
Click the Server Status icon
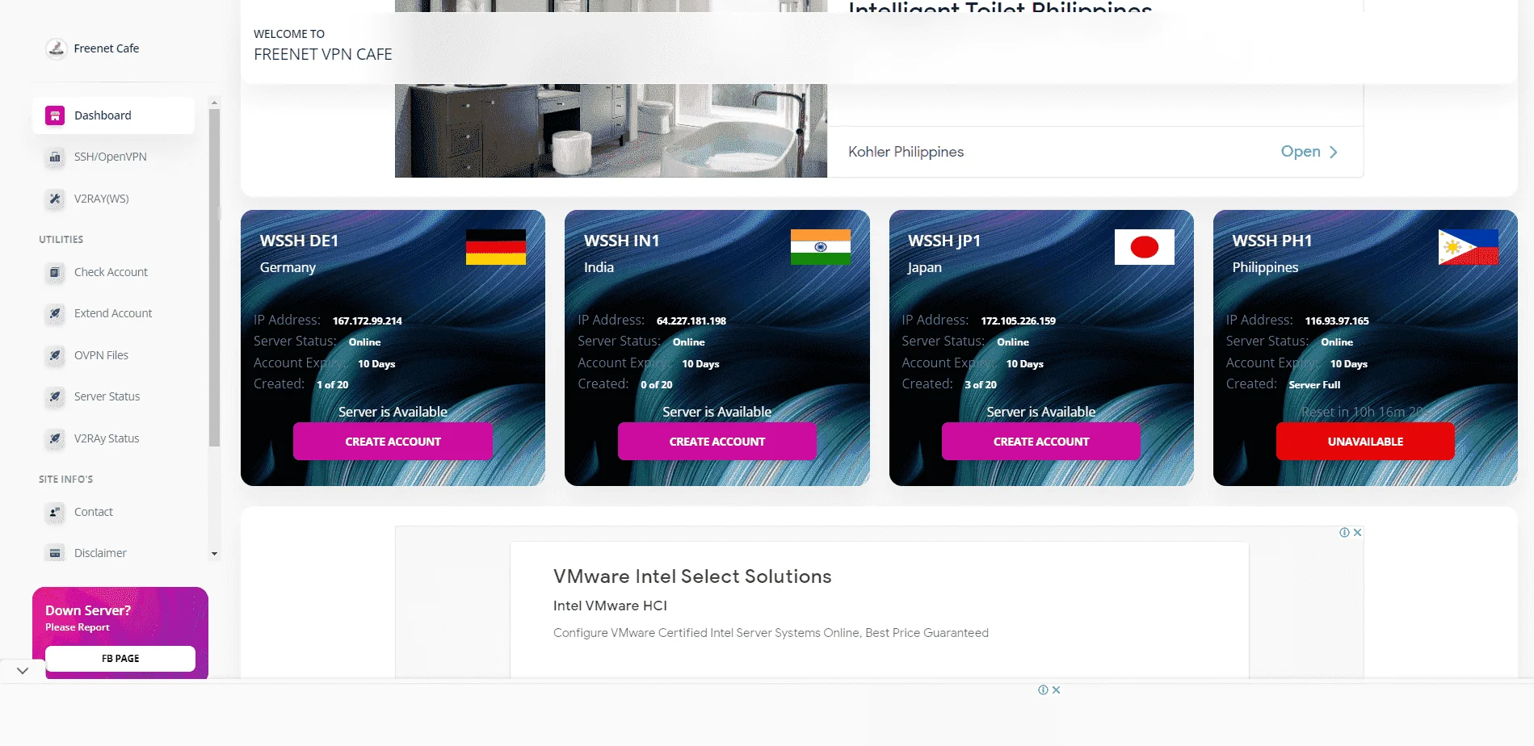[55, 396]
